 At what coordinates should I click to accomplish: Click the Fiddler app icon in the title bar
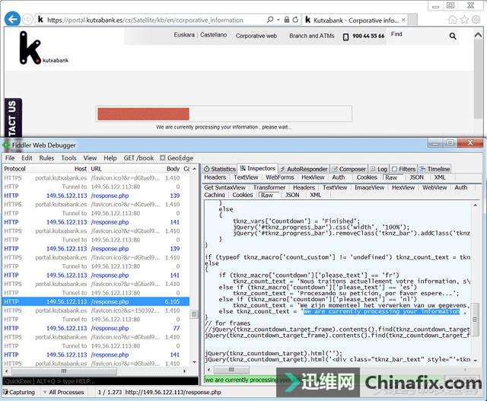6,145
